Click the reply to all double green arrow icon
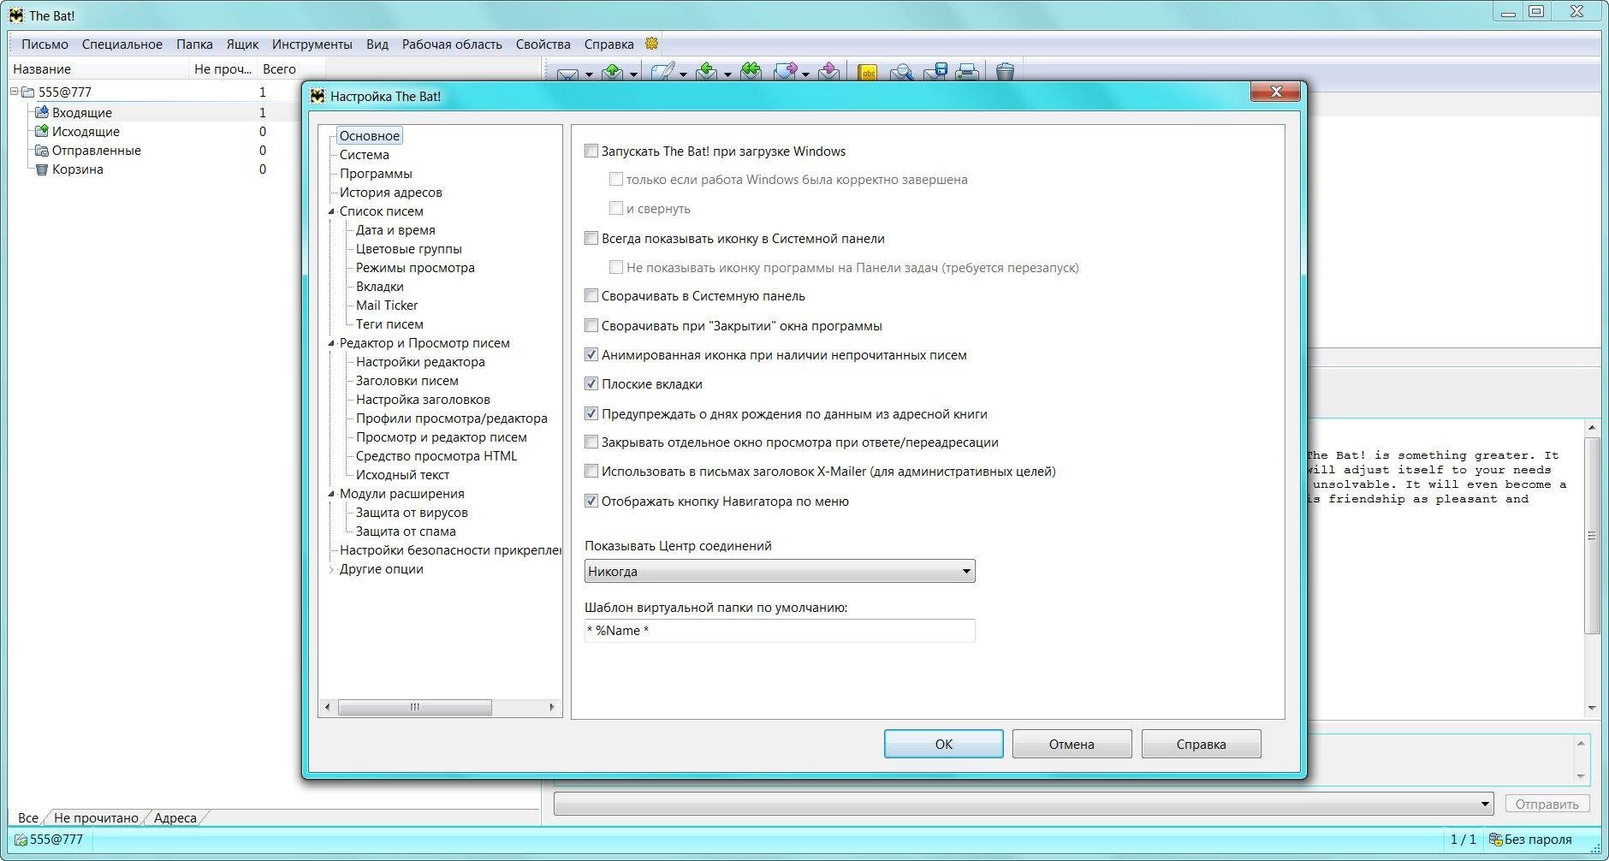The width and height of the screenshot is (1609, 861). click(751, 73)
